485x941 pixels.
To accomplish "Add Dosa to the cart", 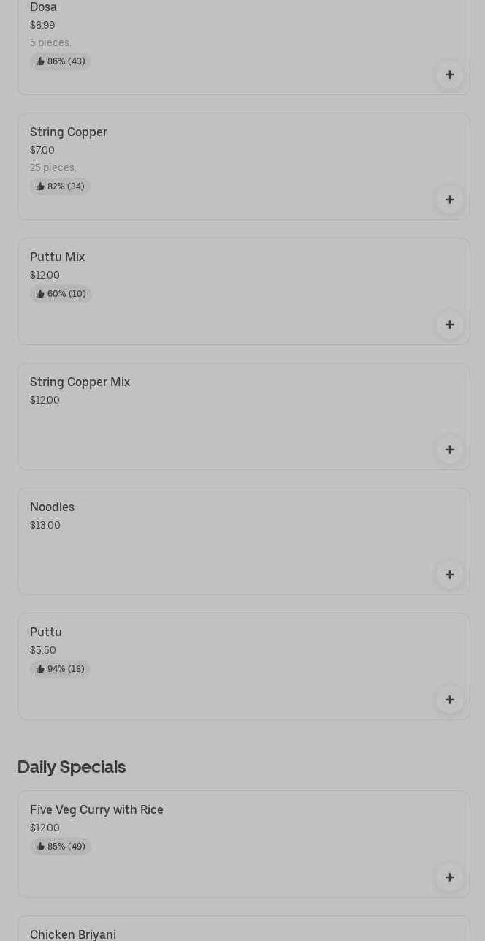I will [x=449, y=75].
